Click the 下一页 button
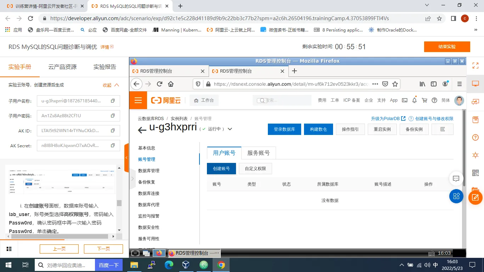Screen dimensions: 484x272 coord(103,249)
